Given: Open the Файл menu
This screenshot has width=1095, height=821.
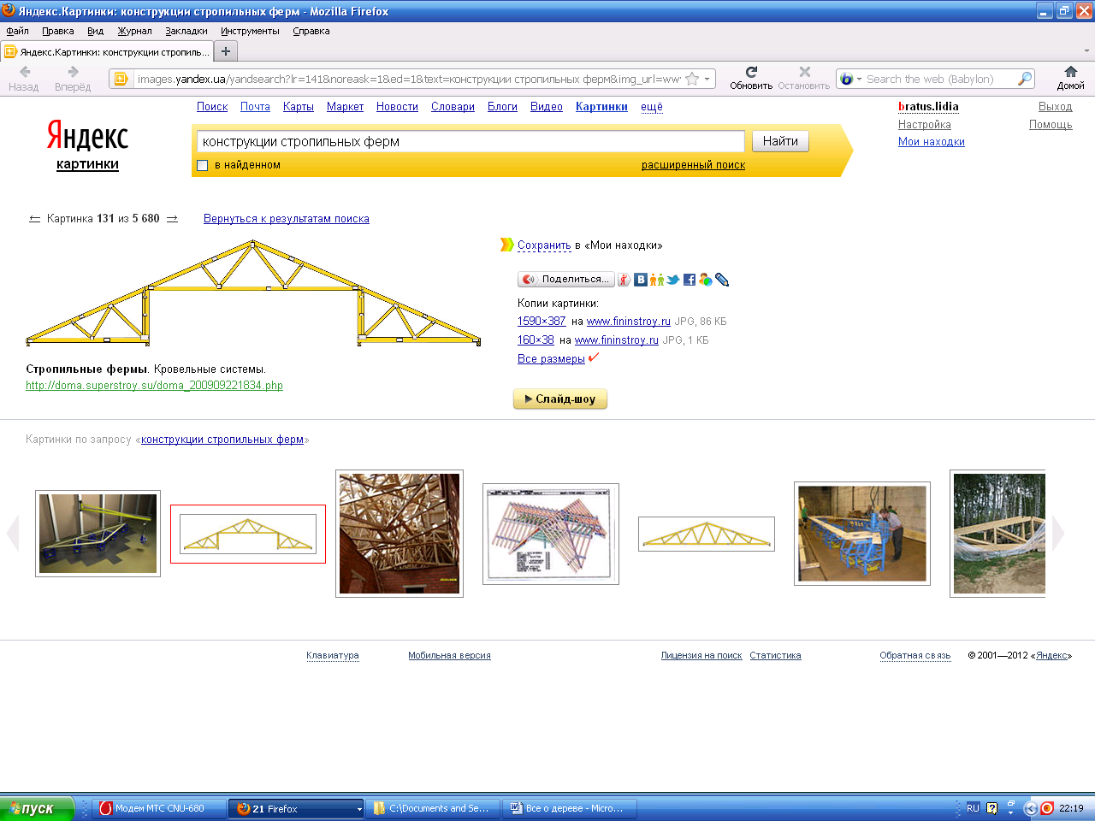Looking at the screenshot, I should [x=17, y=31].
